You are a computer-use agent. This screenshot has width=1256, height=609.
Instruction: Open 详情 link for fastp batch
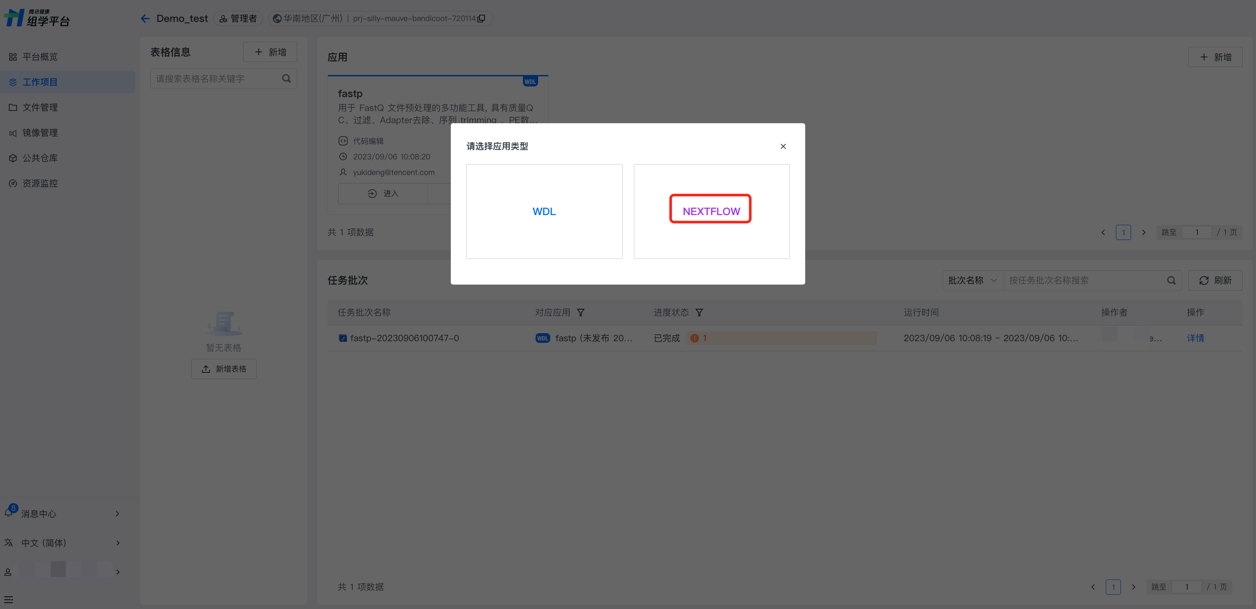click(1195, 338)
